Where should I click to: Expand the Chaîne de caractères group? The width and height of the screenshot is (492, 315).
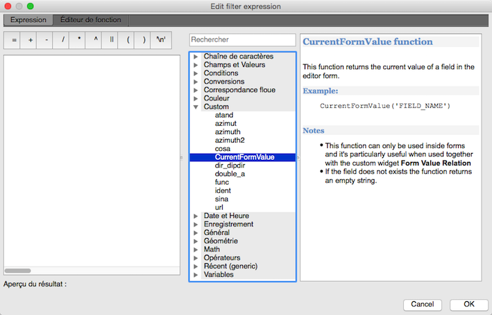point(196,56)
